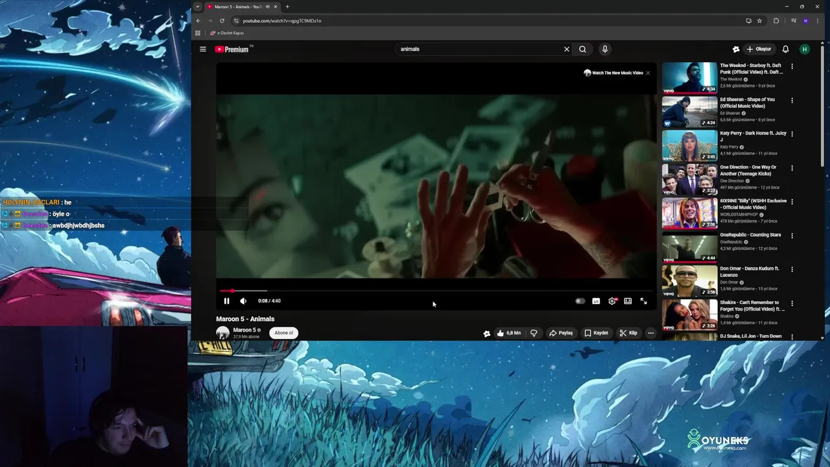Seek on the video progress bar

(x=436, y=291)
